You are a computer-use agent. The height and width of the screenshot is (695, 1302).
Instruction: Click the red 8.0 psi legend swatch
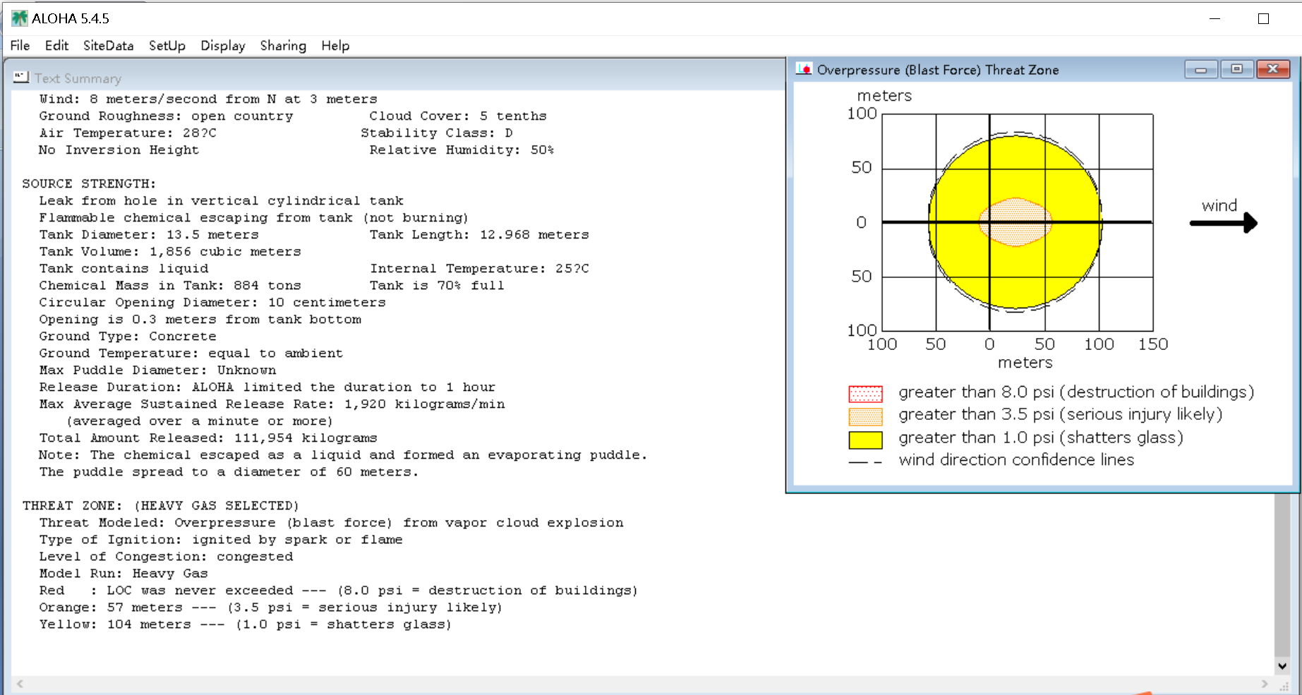[x=865, y=393]
